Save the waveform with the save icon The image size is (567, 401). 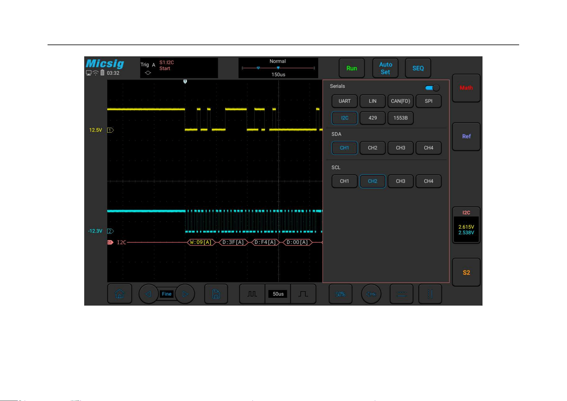point(216,294)
